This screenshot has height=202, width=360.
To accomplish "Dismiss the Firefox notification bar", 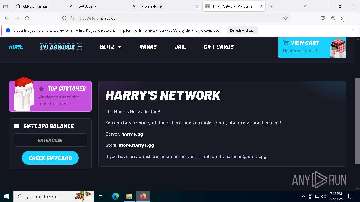I will click(x=353, y=30).
